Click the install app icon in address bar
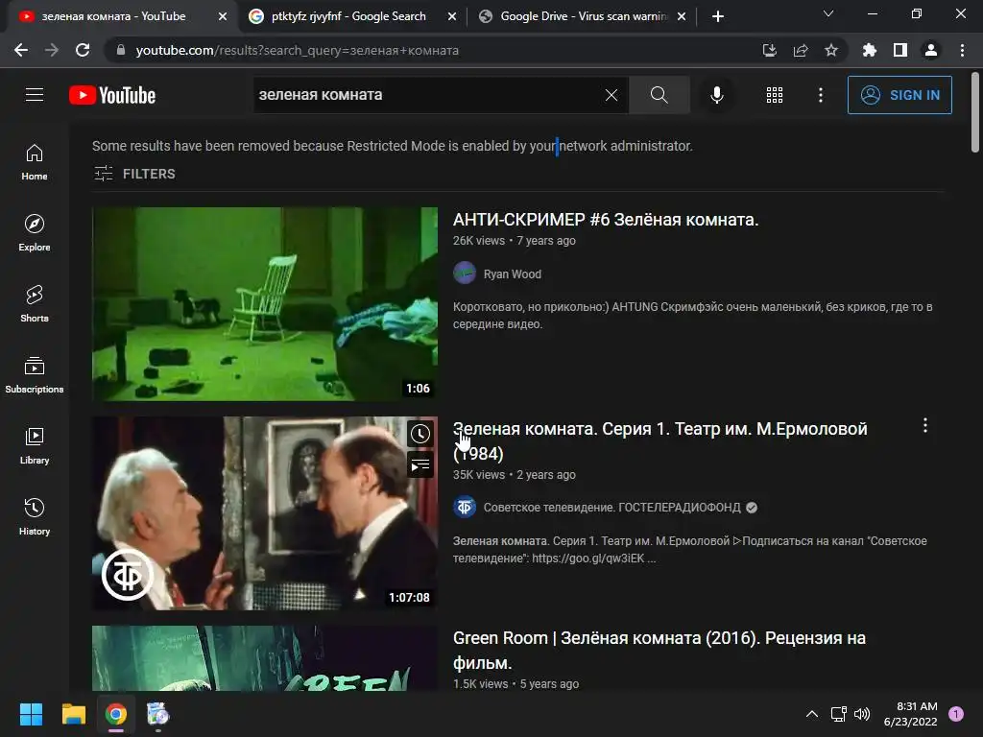This screenshot has width=983, height=737. [x=769, y=50]
